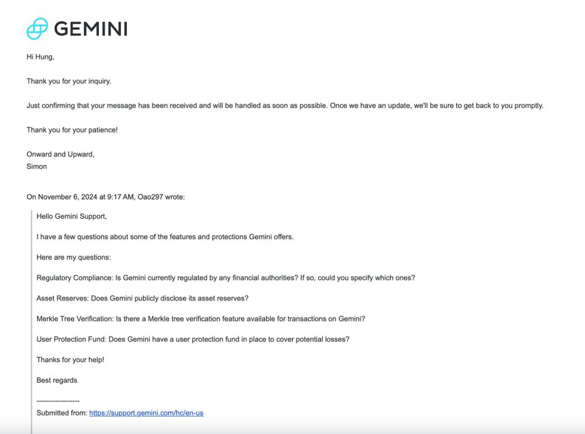Click the "Submitted from:" label
585x434 pixels.
[62, 413]
